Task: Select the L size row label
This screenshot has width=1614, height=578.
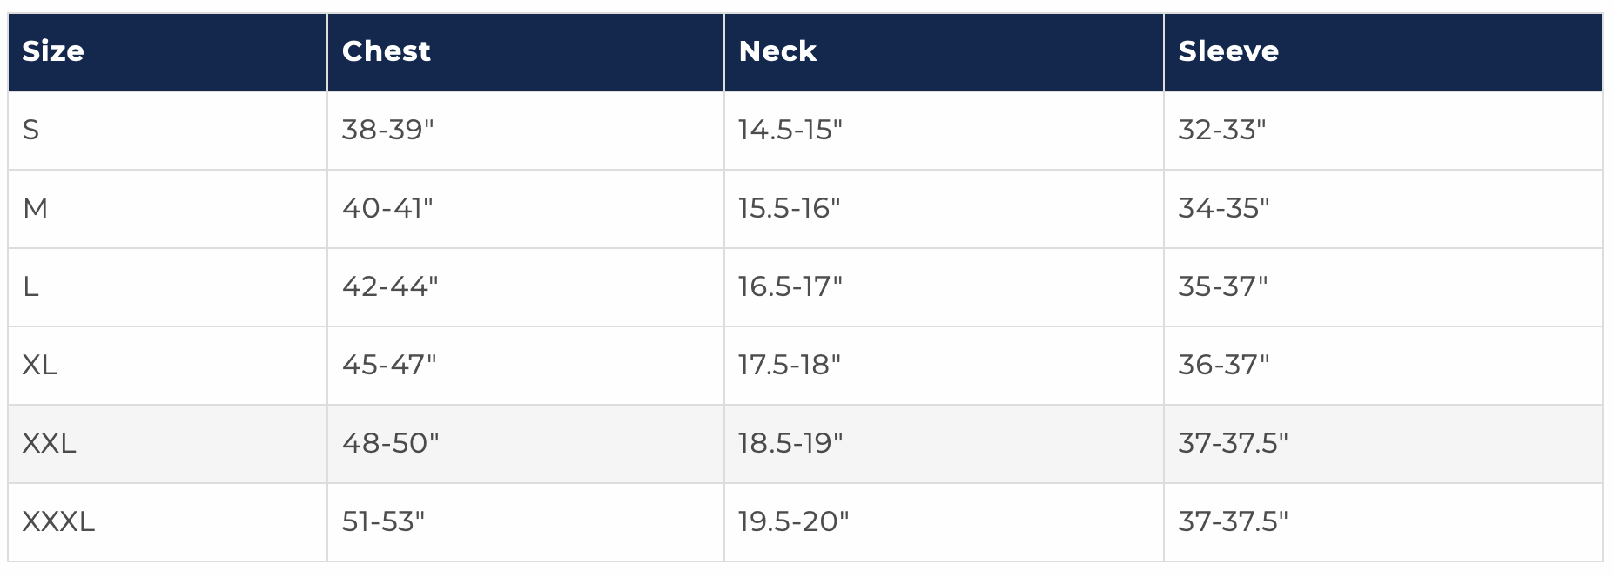Action: coord(31,287)
